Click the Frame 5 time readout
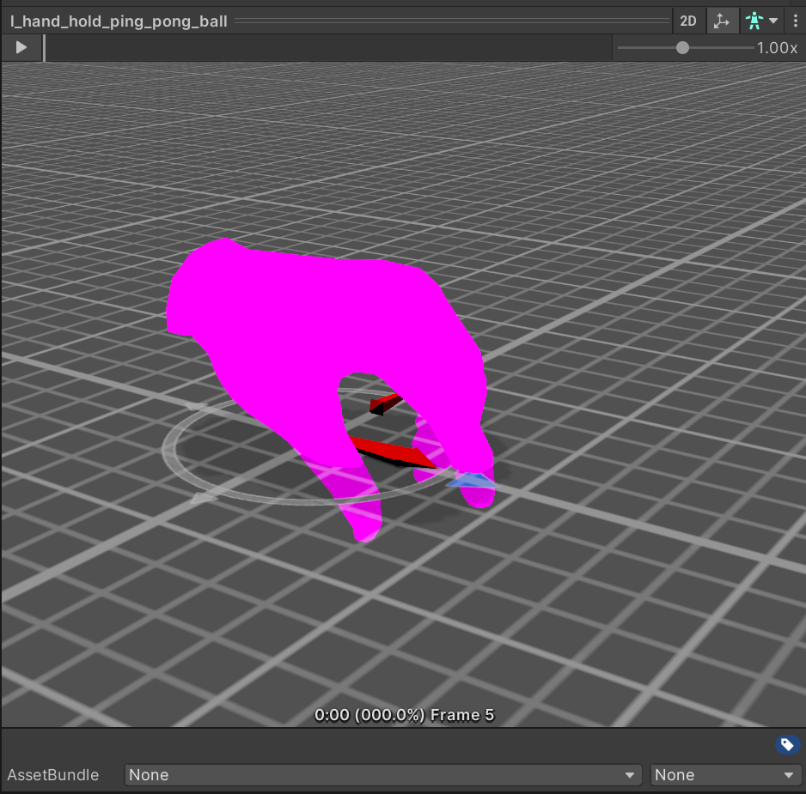 click(404, 715)
